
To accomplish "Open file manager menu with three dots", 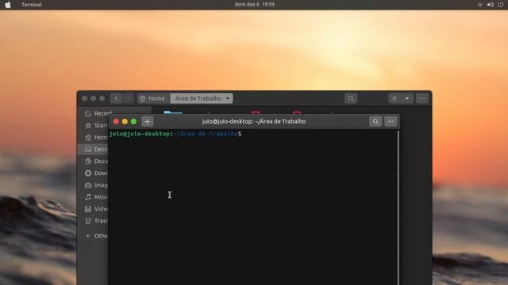I will [x=422, y=98].
